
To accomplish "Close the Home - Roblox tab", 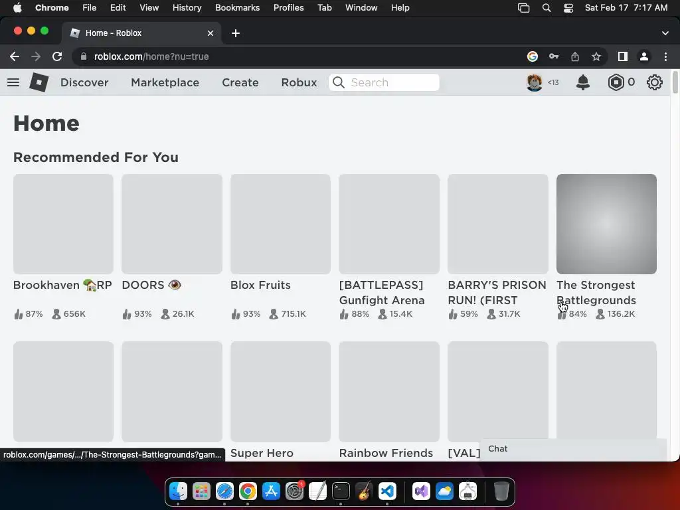I will pos(211,33).
